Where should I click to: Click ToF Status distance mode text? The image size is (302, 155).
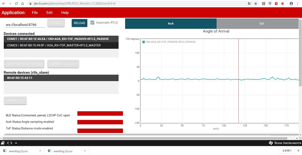[29, 128]
